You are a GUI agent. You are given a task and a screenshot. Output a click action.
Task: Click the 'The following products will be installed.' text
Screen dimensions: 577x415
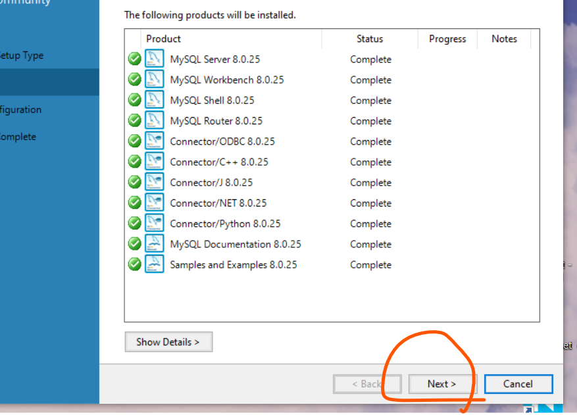click(x=210, y=15)
